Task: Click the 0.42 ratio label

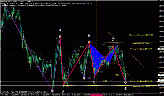Action: pyautogui.click(x=101, y=72)
